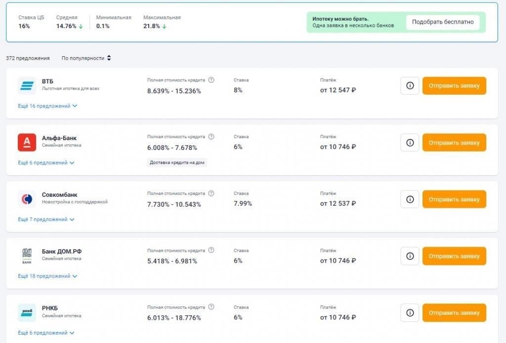Click the question mark help icon in the Совкомбанк row
The width and height of the screenshot is (506, 343).
(211, 193)
